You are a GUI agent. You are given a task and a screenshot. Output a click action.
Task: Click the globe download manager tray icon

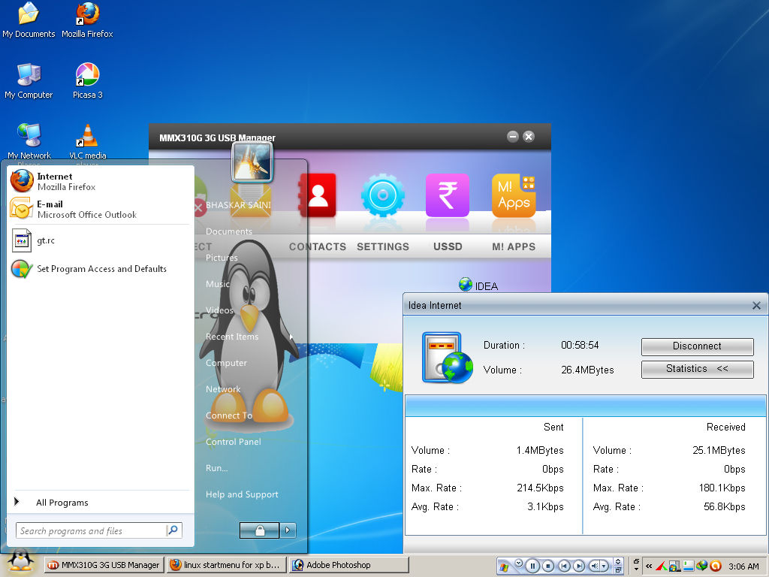[x=702, y=566]
